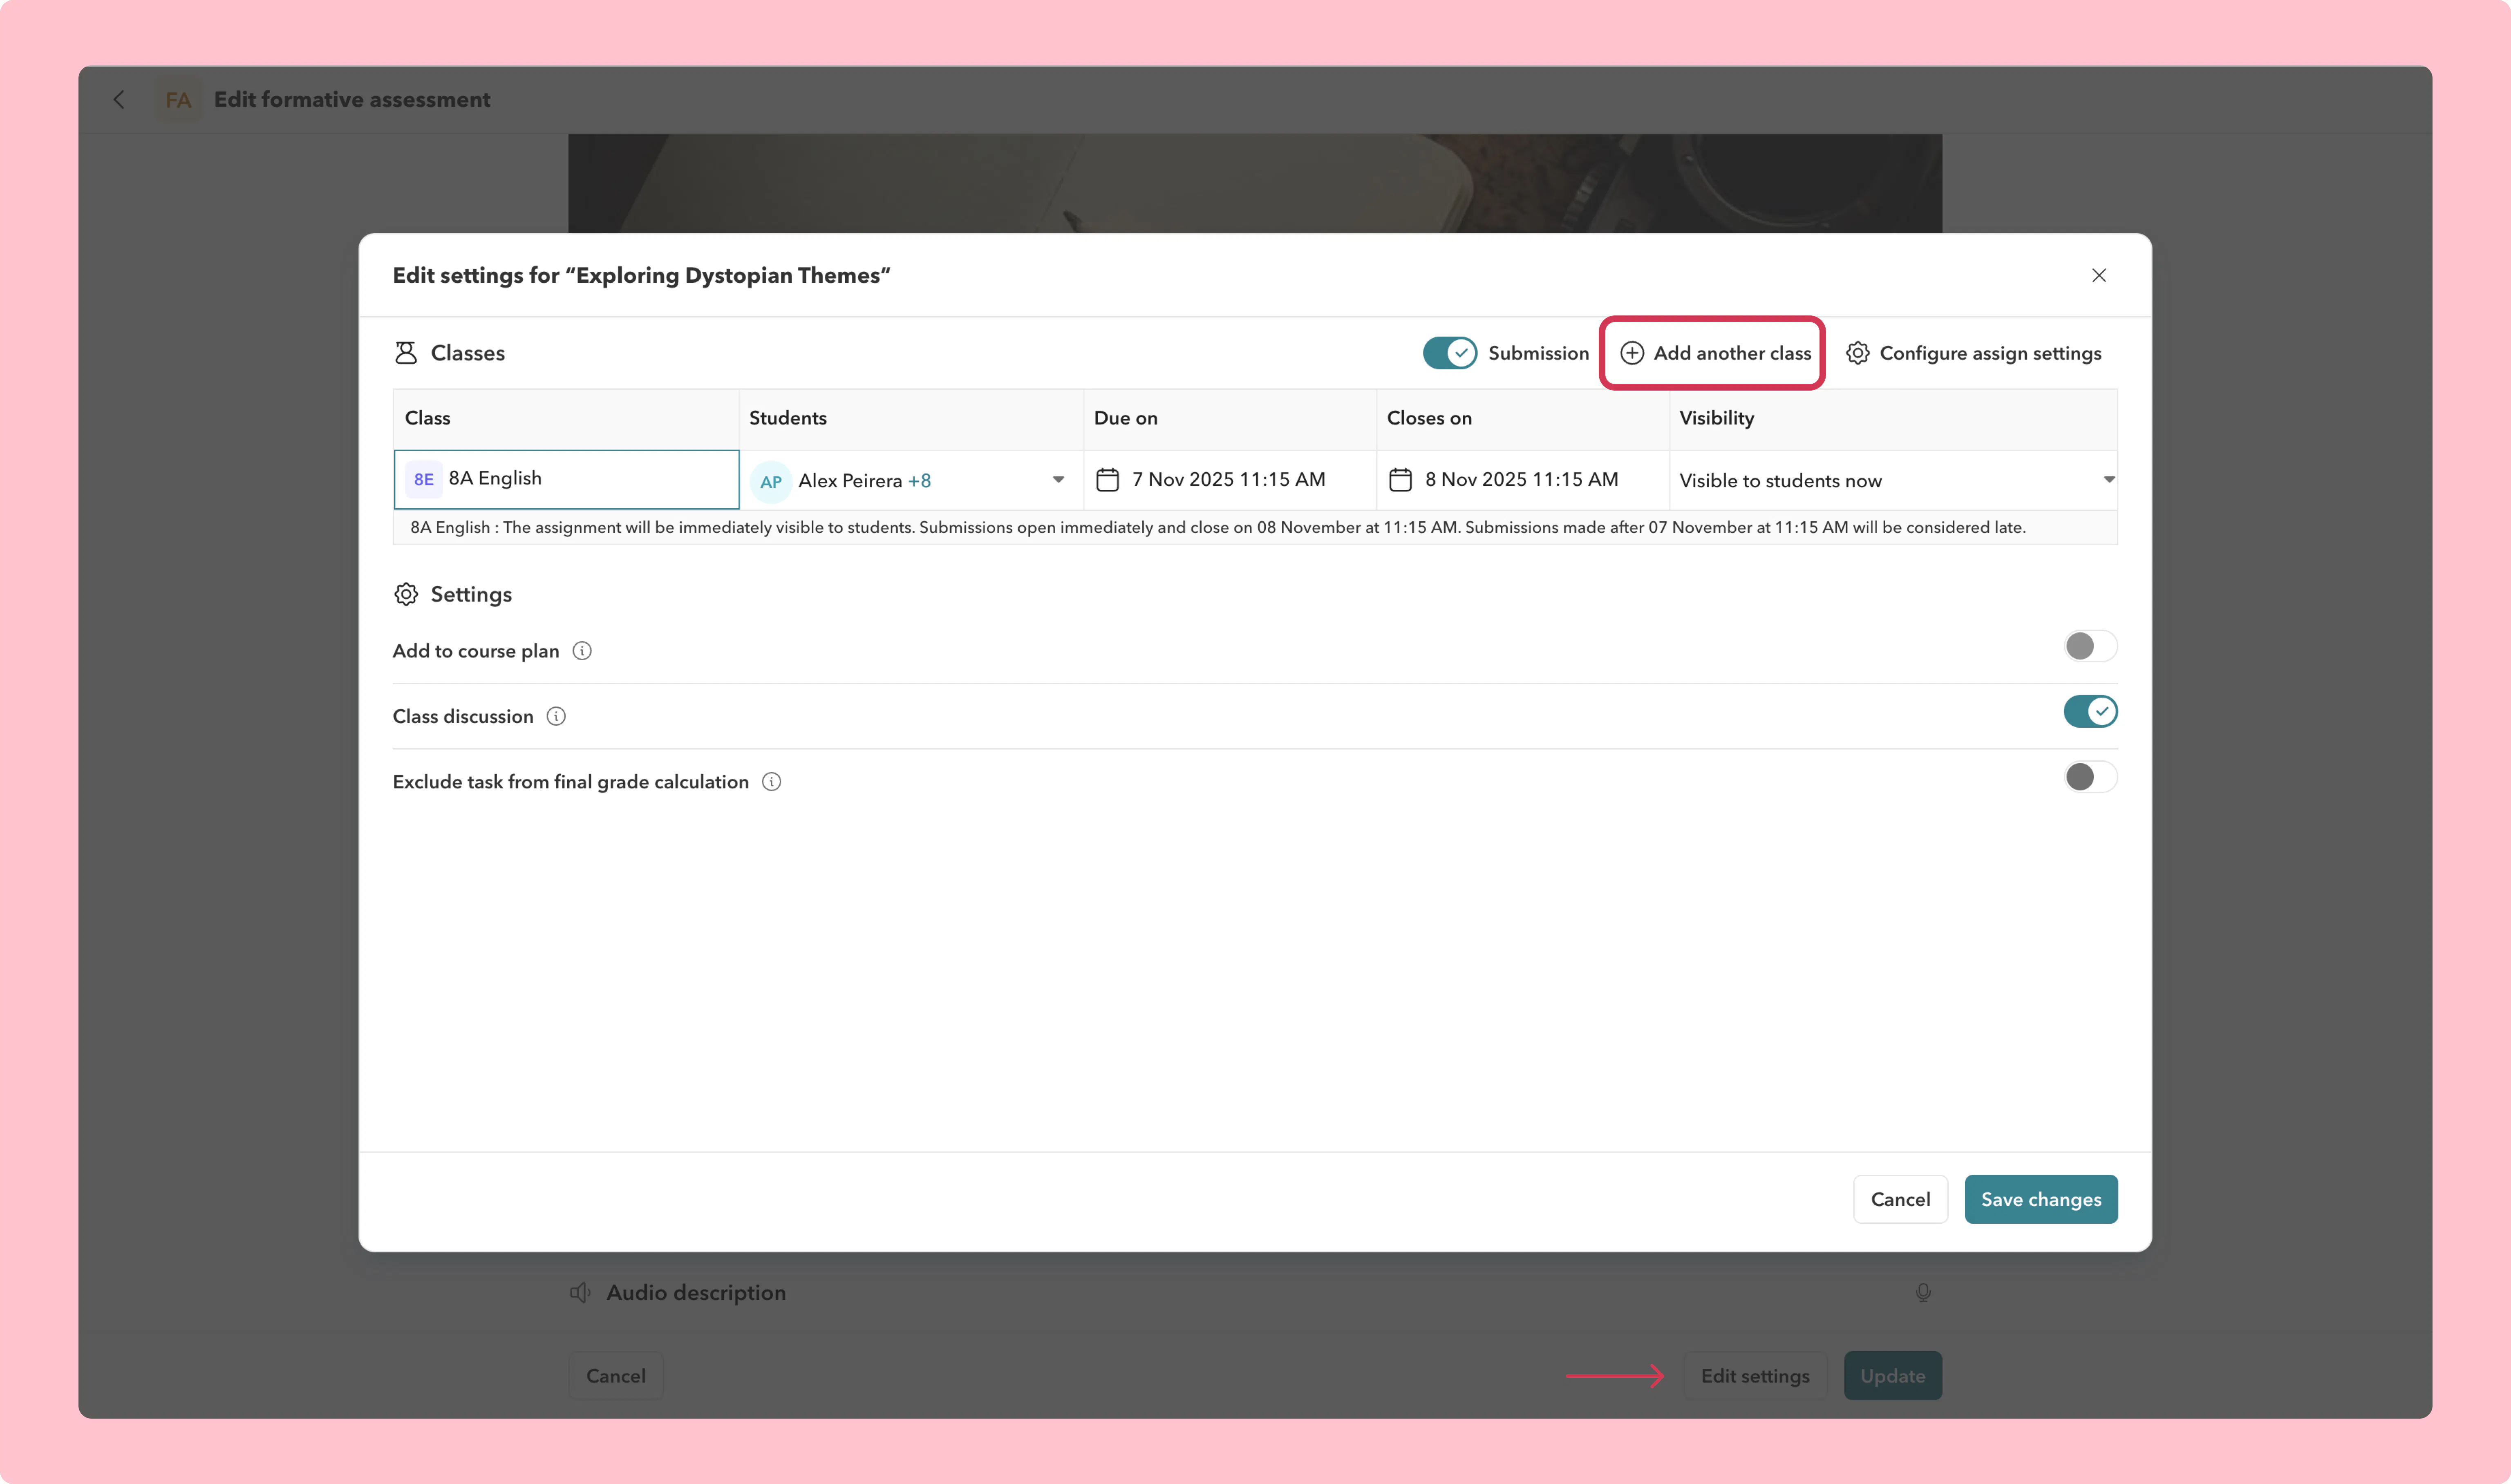The image size is (2511, 1484).
Task: Cancel the settings dialog
Action: point(1900,1199)
